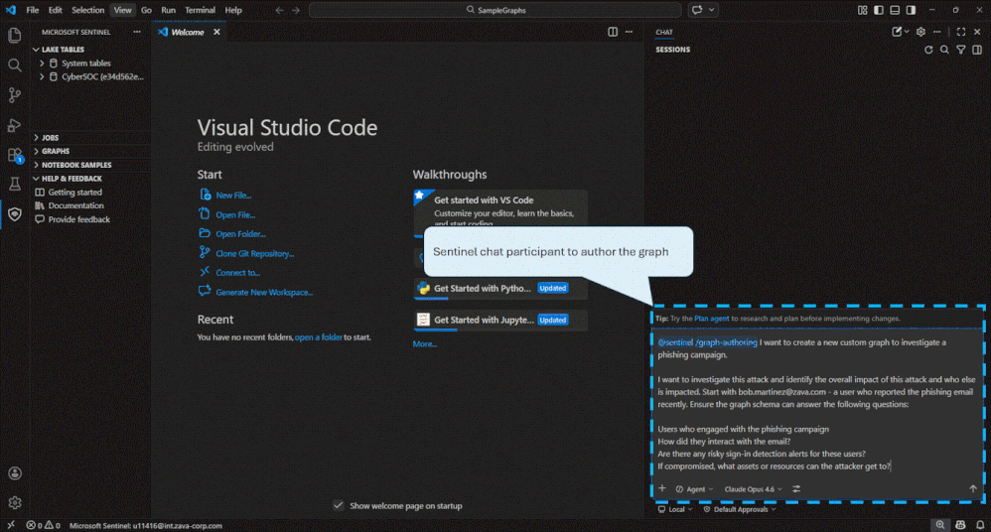Toggle the bottom panel

click(x=895, y=10)
